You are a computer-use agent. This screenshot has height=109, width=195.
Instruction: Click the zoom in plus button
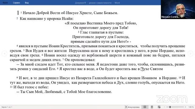tap(186, 107)
